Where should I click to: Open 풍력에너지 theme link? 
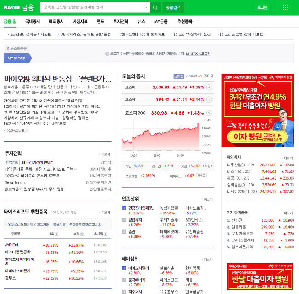[x=137, y=280]
